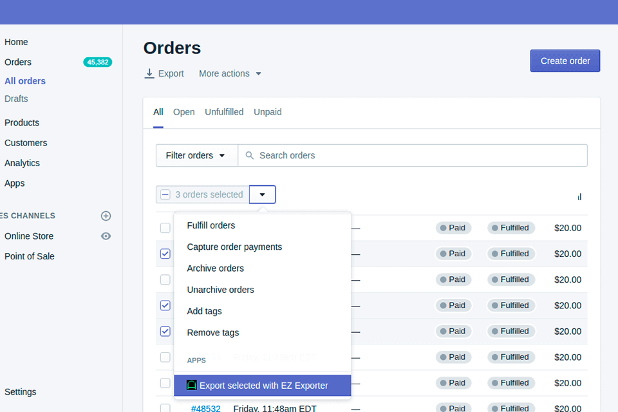The image size is (618, 412).
Task: Collapse the bulk actions dropdown arrow
Action: coord(262,194)
